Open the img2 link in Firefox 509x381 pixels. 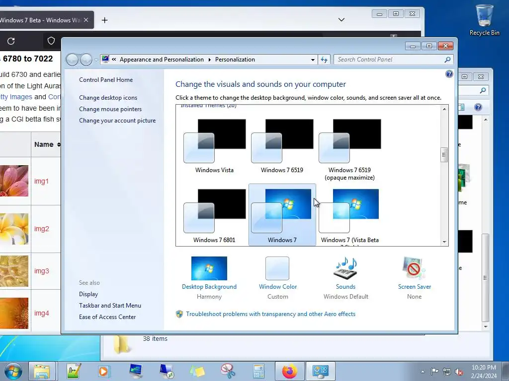click(42, 229)
